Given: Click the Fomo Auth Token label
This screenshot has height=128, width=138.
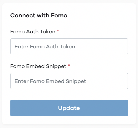Looking at the screenshot, I should click(x=33, y=32).
